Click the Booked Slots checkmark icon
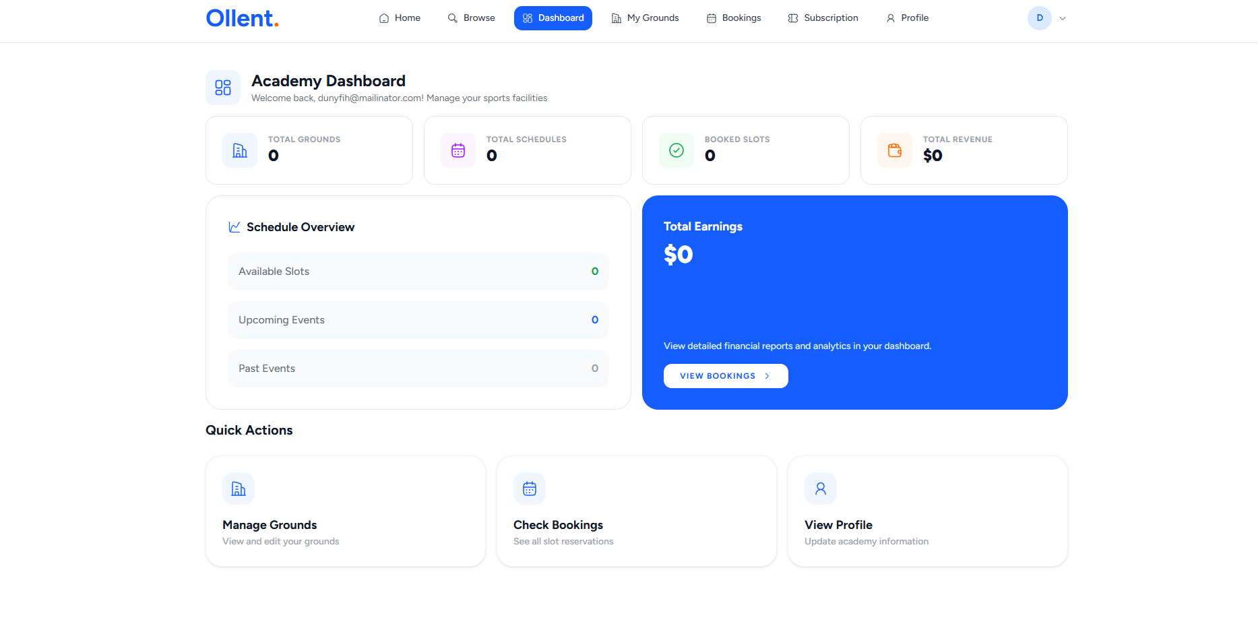The height and width of the screenshot is (626, 1258). (677, 150)
